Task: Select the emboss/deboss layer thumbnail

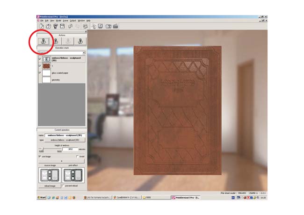Action: pos(46,59)
